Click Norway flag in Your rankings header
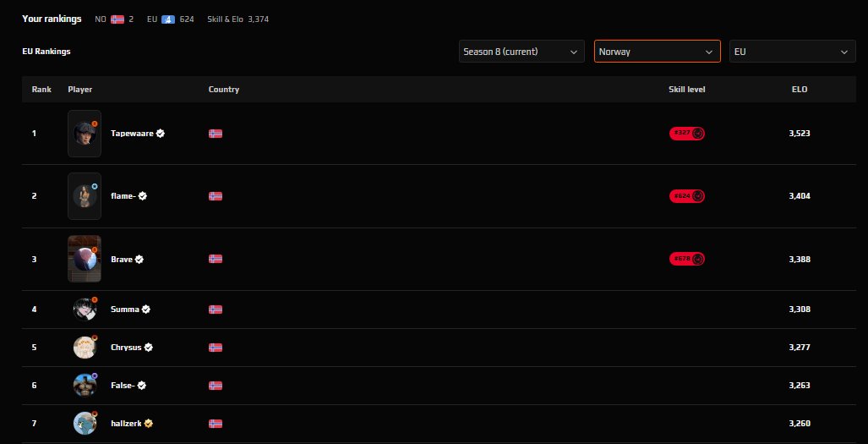The width and height of the screenshot is (868, 444). [117, 19]
